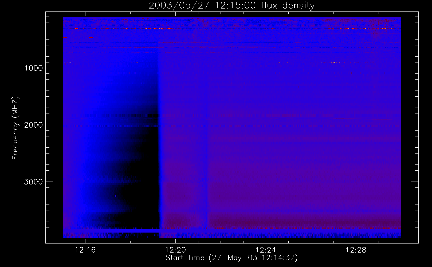Click the 12:24 time tick label
The height and width of the screenshot is (267, 432).
[266, 250]
